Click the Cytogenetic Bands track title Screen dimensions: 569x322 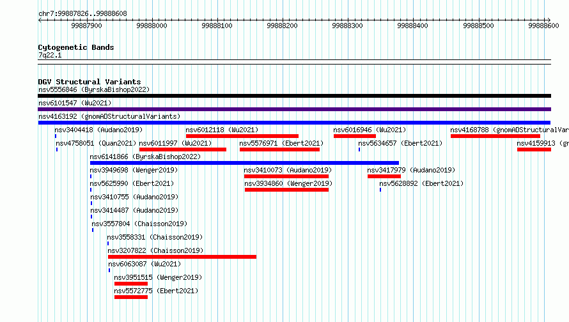point(76,47)
